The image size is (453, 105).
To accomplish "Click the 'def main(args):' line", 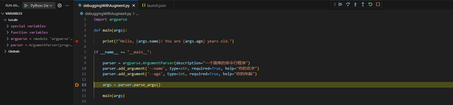I will [x=111, y=30].
